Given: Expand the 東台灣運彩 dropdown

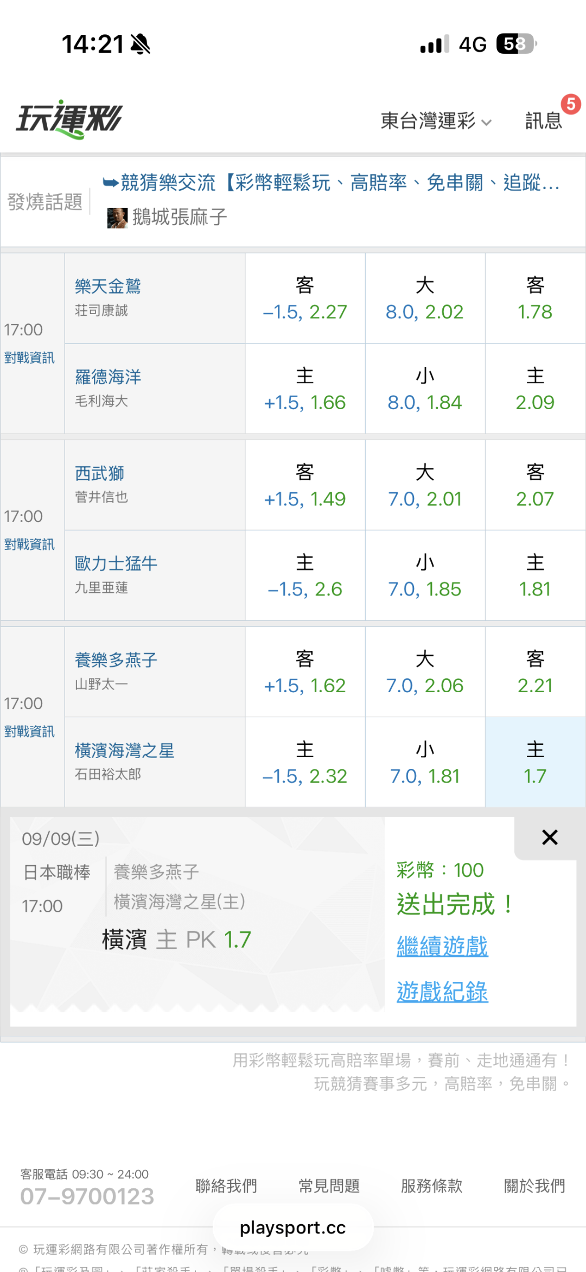Looking at the screenshot, I should click(x=436, y=121).
